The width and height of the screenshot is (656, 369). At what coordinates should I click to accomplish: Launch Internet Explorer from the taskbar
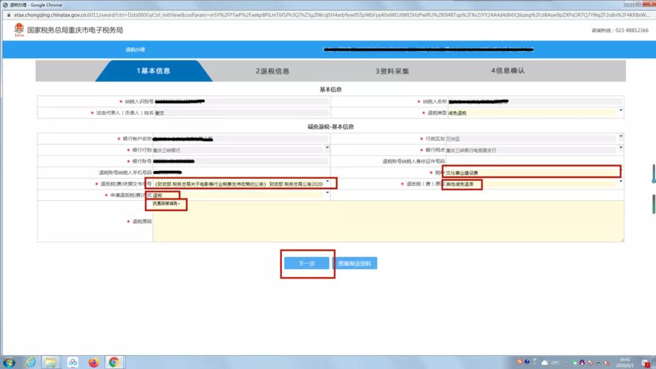(30, 362)
